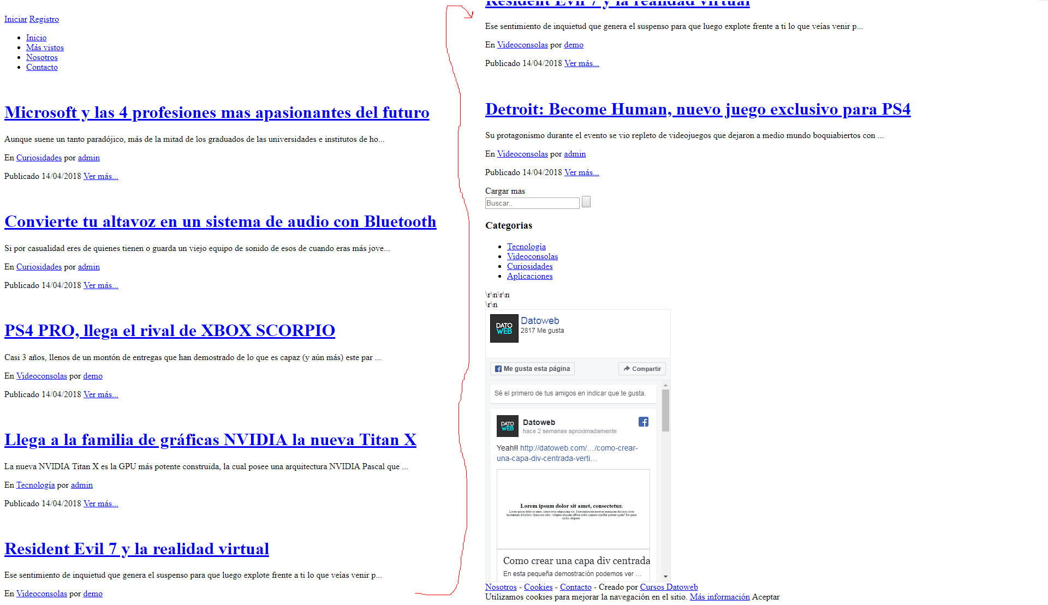Click the Compartir share button

point(642,369)
